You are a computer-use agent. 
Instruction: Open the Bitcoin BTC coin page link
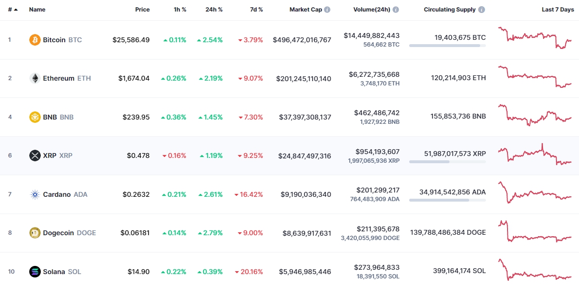(62, 40)
